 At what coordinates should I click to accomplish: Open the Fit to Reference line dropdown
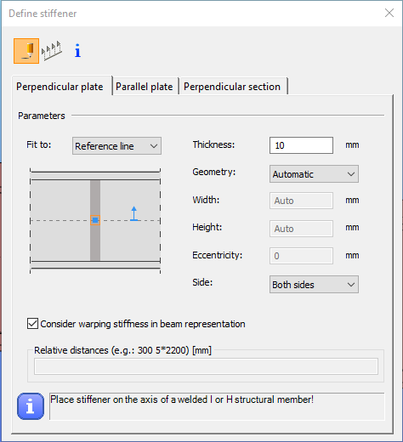click(x=116, y=146)
